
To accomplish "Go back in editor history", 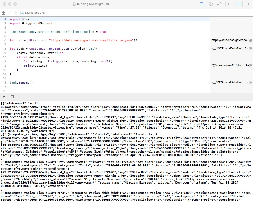I will (10, 13).
